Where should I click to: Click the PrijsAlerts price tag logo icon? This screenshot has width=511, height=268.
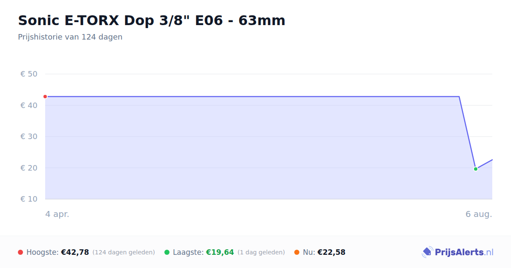click(x=427, y=252)
